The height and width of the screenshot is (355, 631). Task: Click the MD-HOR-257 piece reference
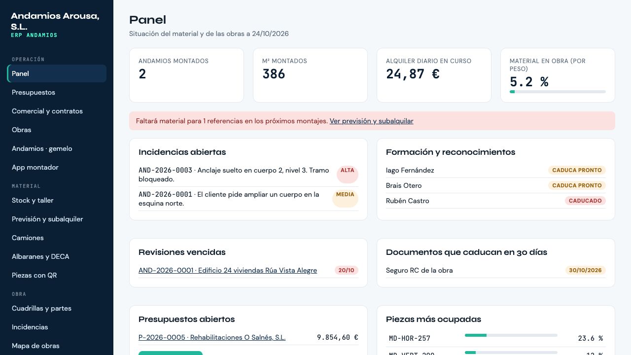[410, 338]
